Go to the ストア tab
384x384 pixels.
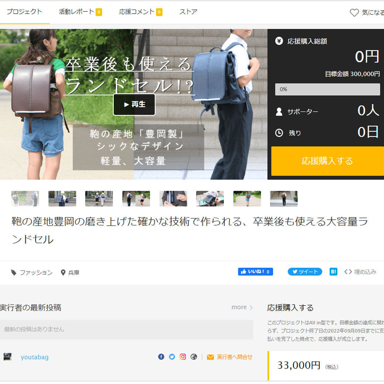point(188,12)
